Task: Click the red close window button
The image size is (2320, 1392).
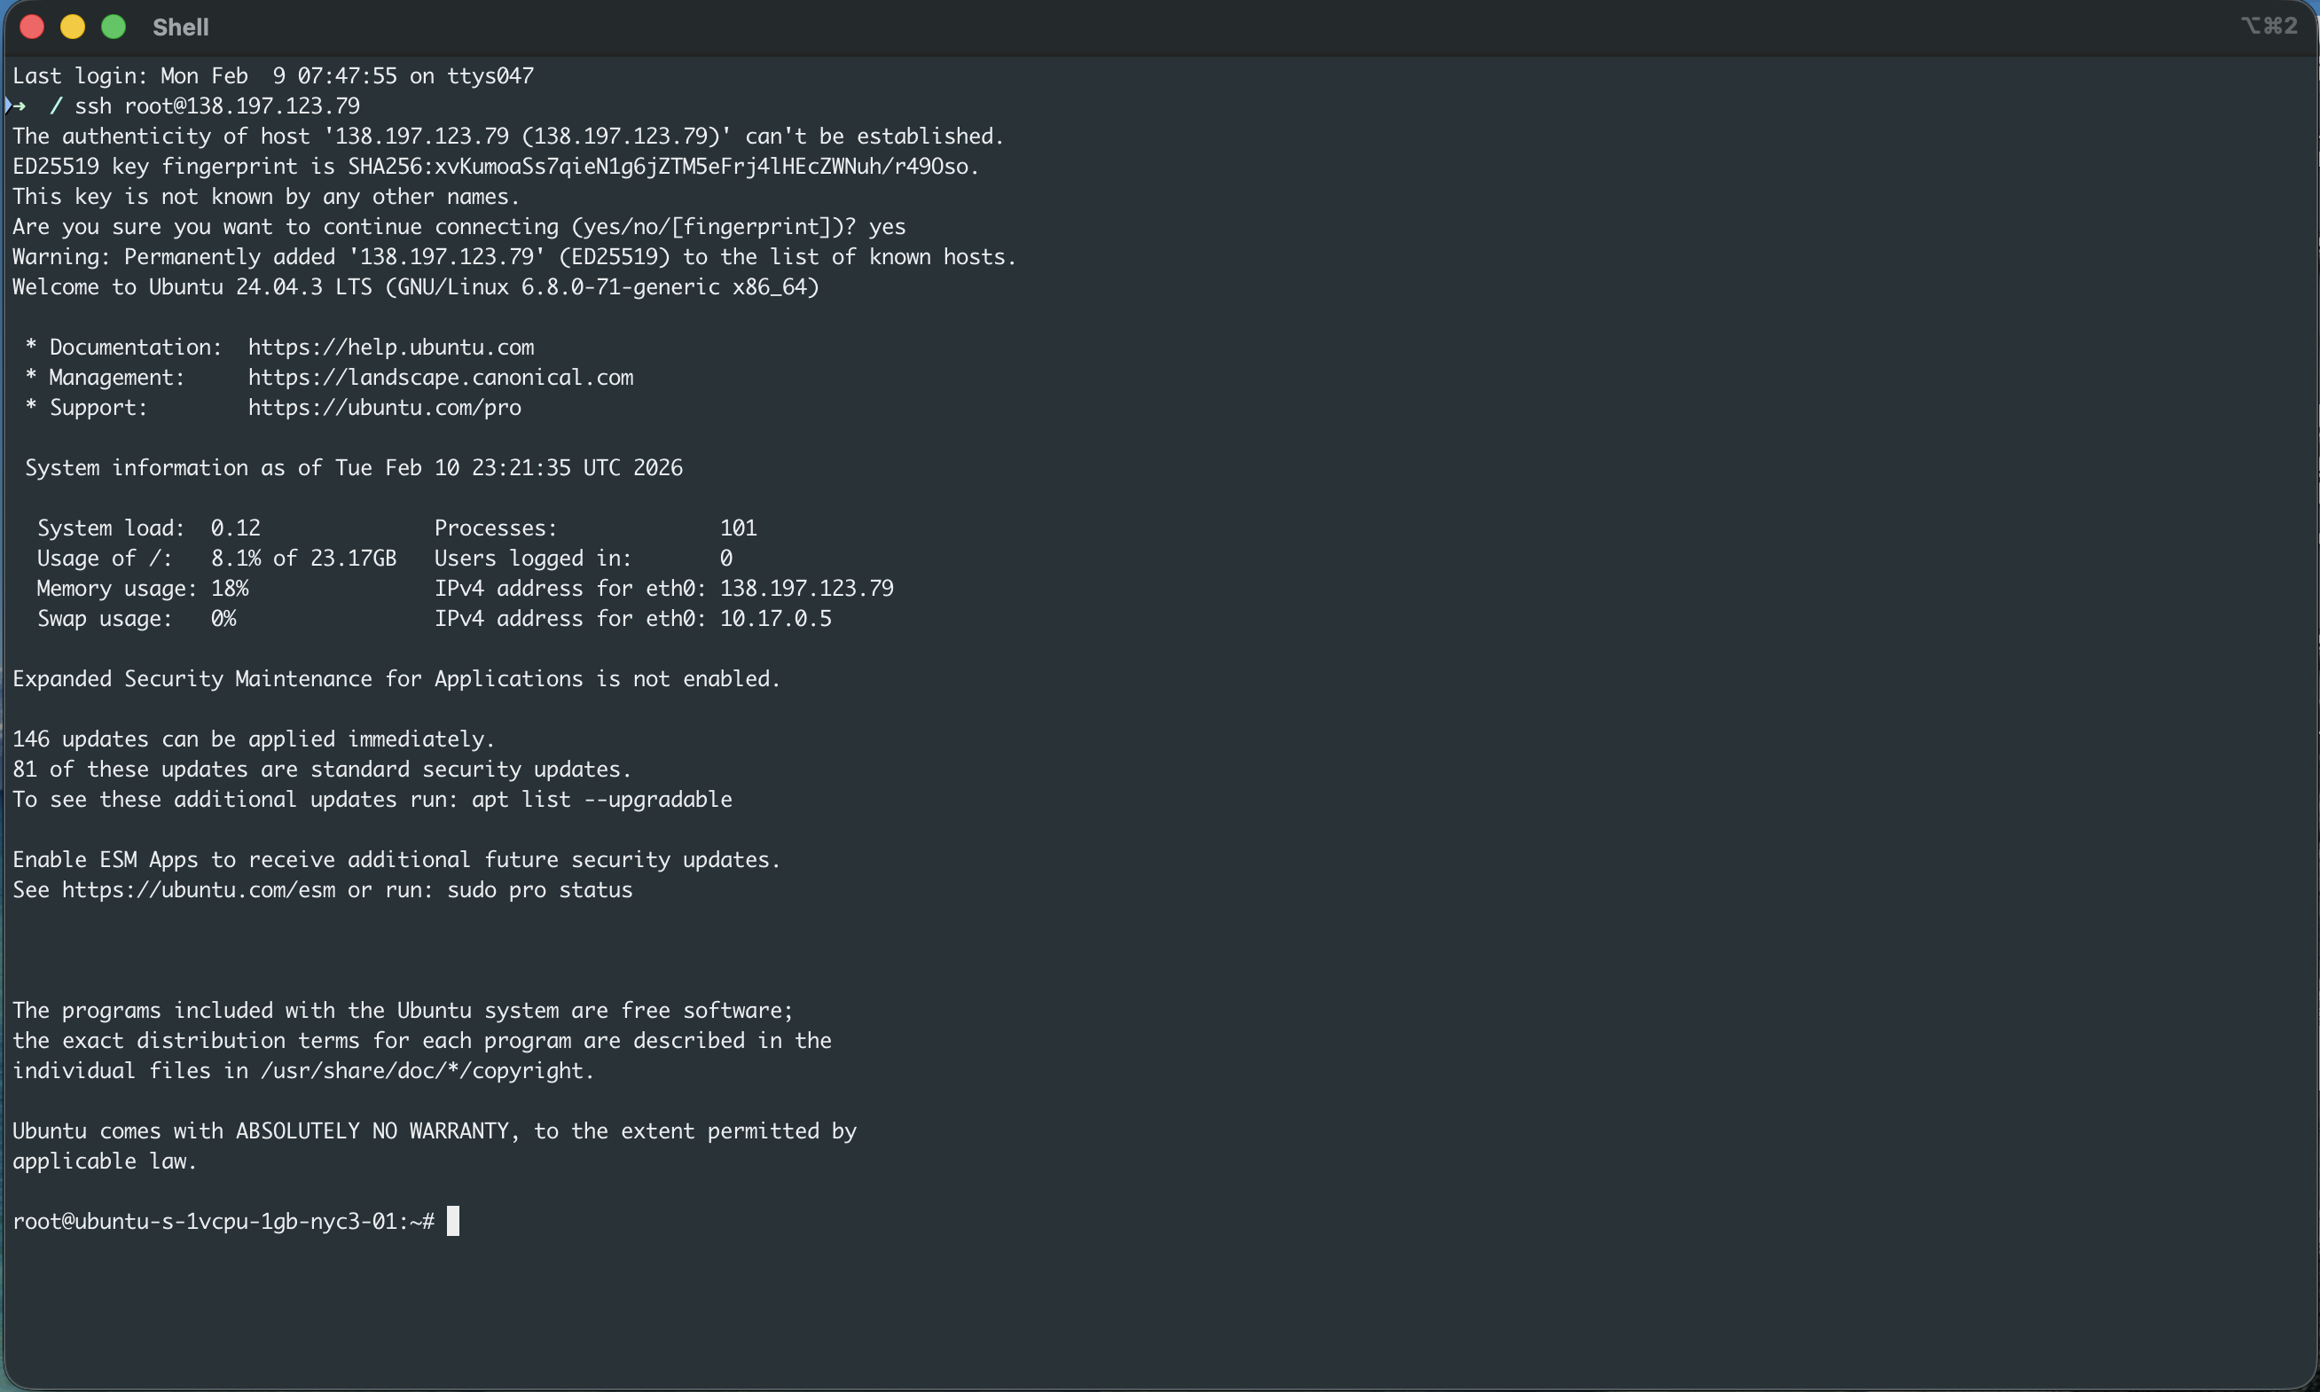Action: pos(32,27)
